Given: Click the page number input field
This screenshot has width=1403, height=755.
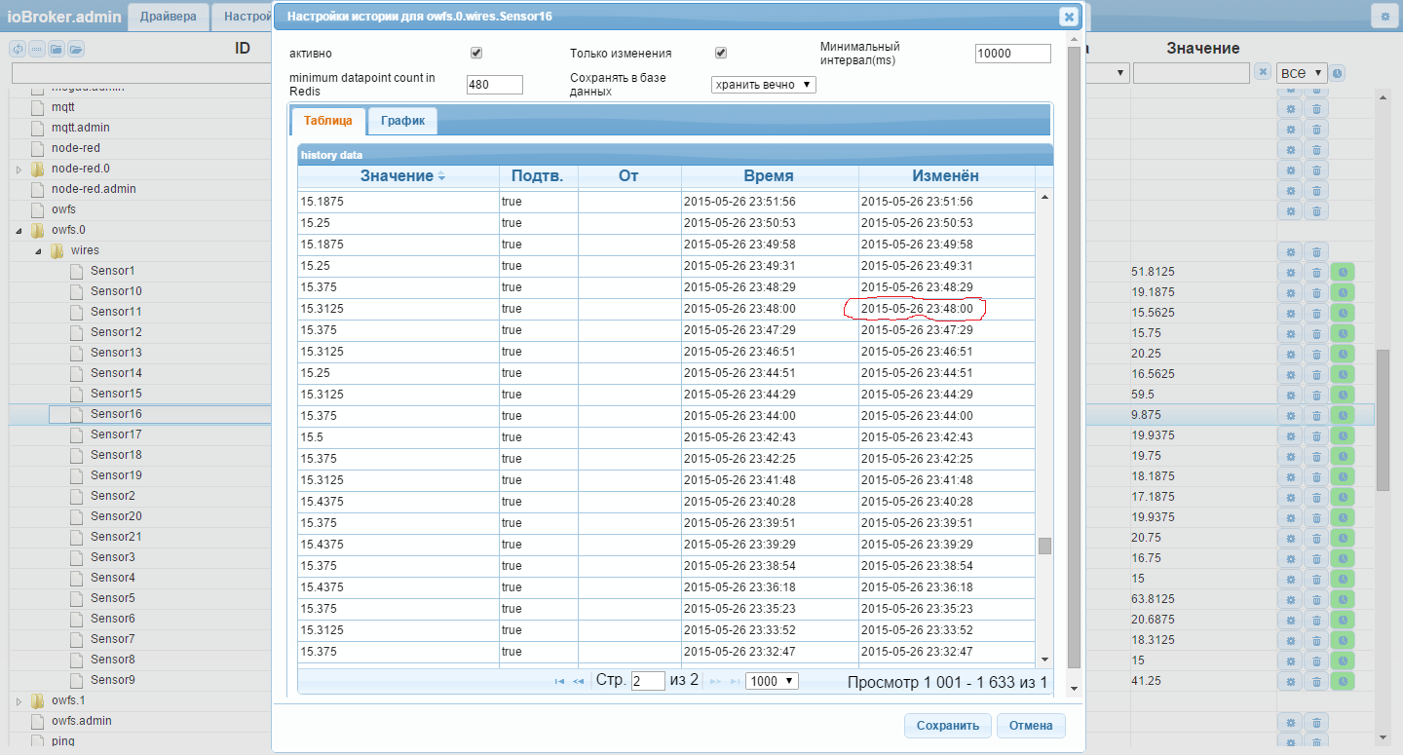Looking at the screenshot, I should click(648, 681).
